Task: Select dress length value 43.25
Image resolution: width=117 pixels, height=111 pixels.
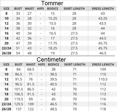Action: [103, 18]
